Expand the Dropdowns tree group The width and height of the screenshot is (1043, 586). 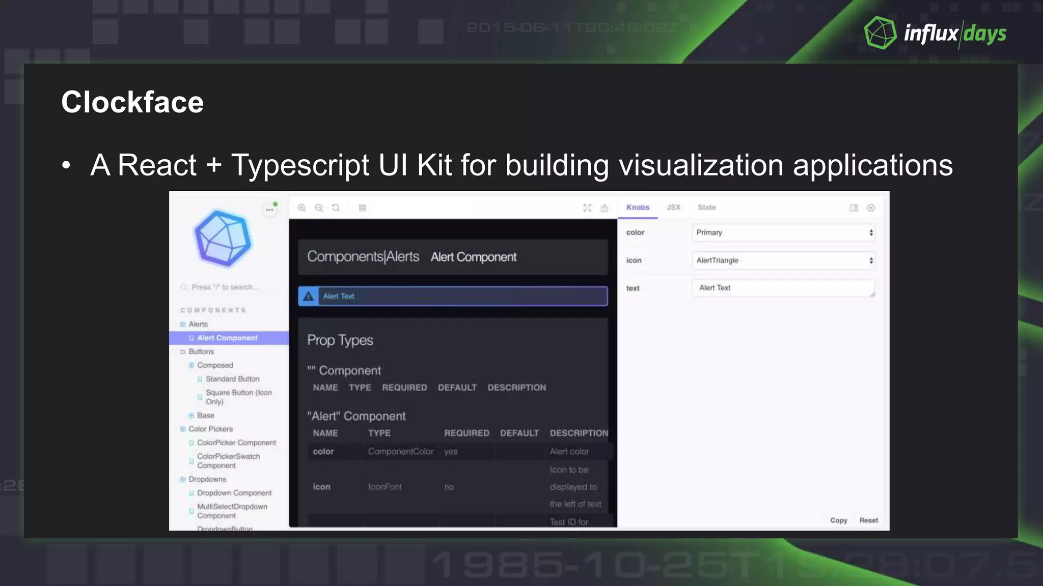click(x=207, y=479)
